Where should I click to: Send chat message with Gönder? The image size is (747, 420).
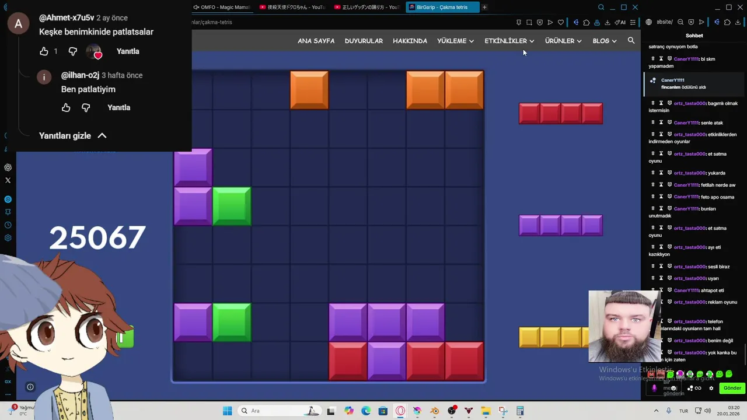point(732,388)
